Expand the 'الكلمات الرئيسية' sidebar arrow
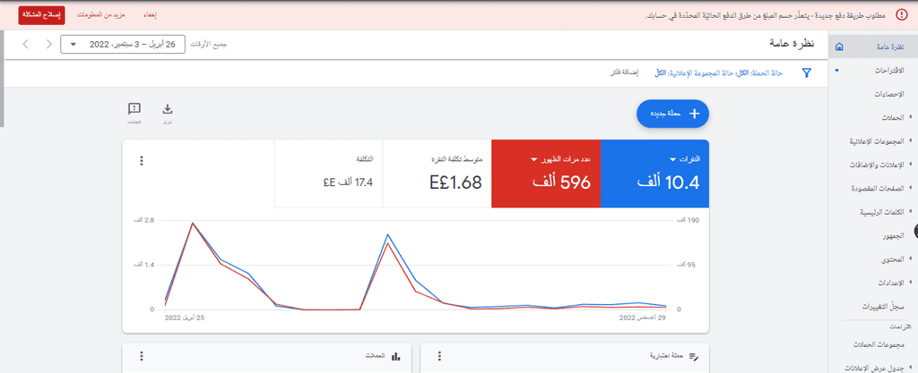 tap(911, 212)
